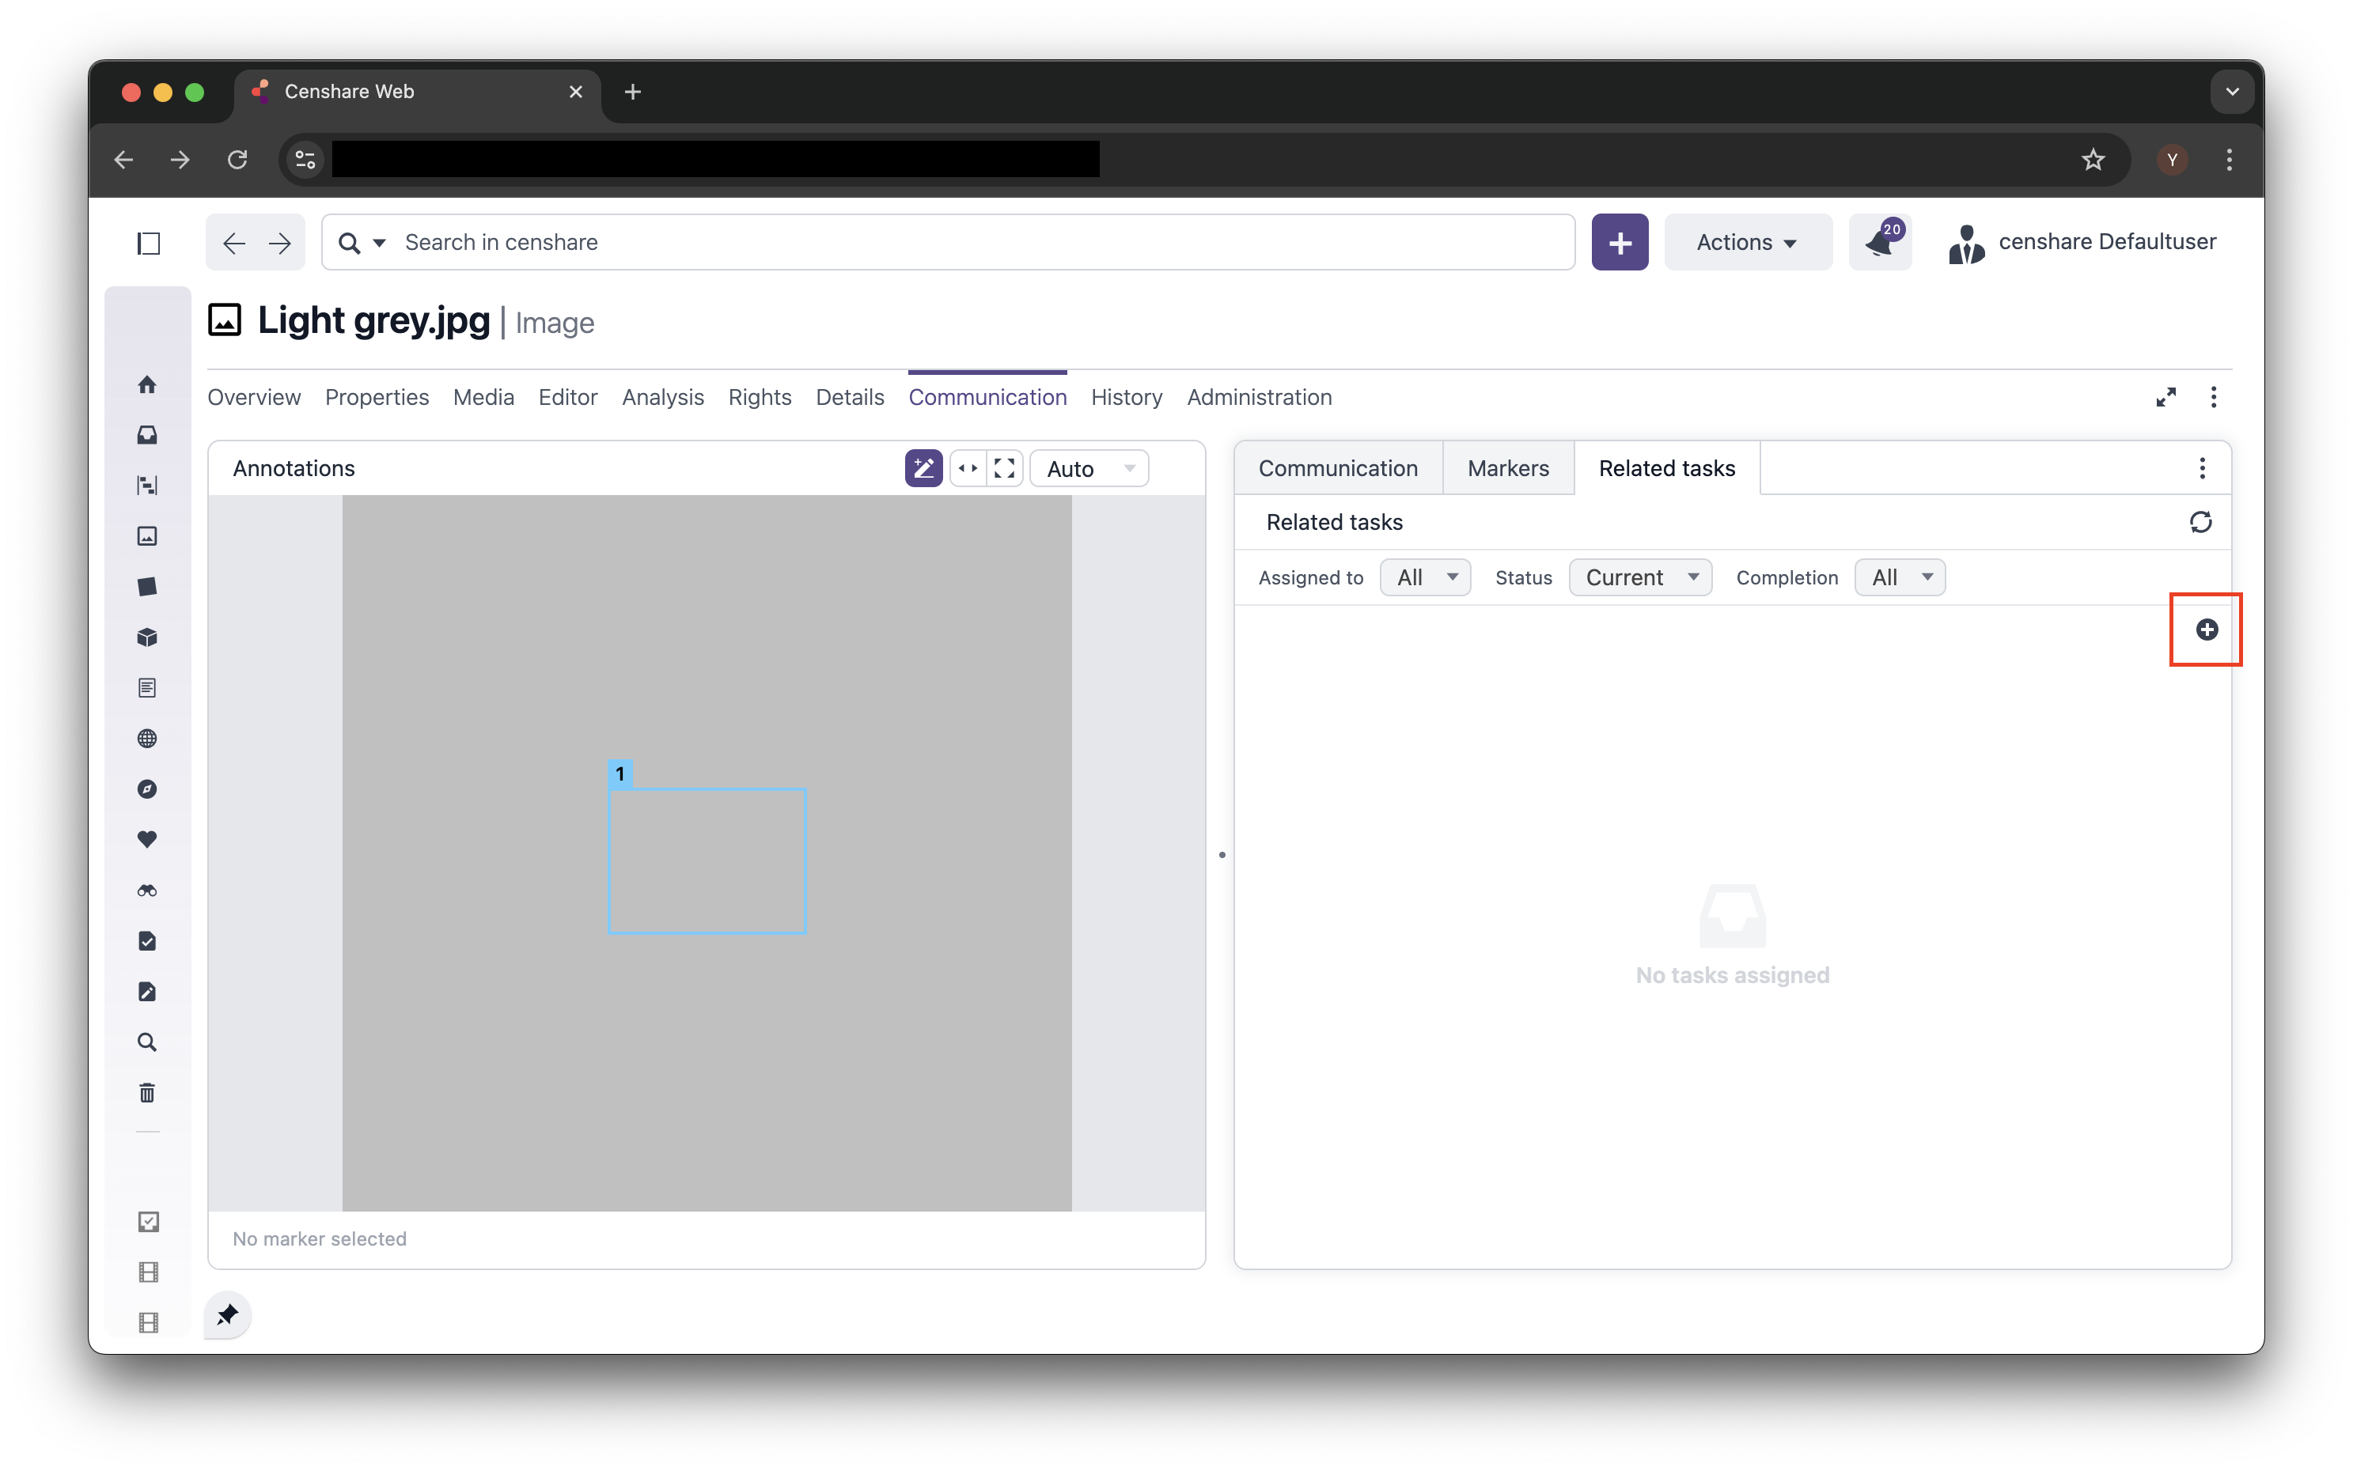This screenshot has height=1471, width=2353.
Task: Switch to the Markers tab
Action: coord(1507,468)
